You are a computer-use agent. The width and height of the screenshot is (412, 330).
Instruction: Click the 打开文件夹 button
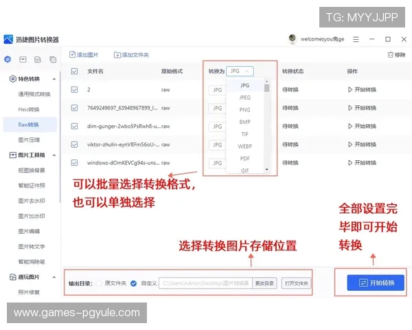pos(296,283)
